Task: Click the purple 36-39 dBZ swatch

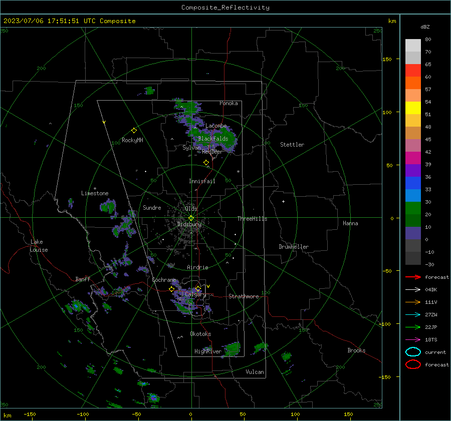Action: click(413, 171)
